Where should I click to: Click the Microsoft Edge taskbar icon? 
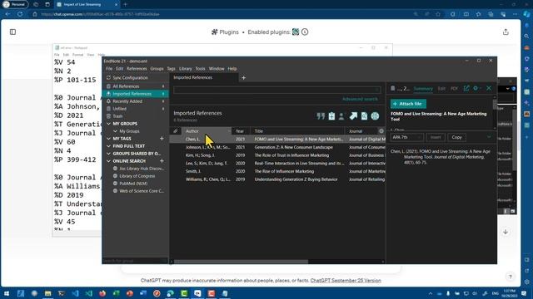pos(170,293)
